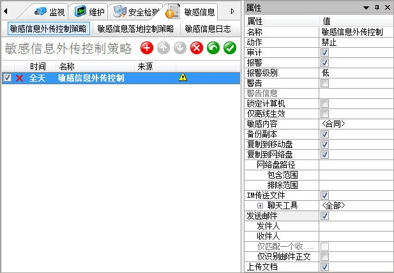394x273 pixels.
Task: Click the move policy up arrow icon
Action: click(163, 48)
